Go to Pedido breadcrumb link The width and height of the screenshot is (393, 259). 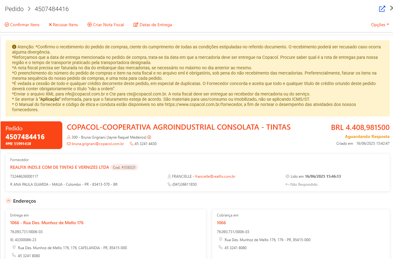(x=14, y=9)
